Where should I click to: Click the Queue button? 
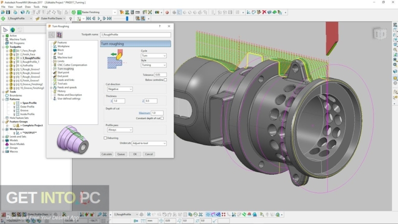pyautogui.click(x=121, y=154)
